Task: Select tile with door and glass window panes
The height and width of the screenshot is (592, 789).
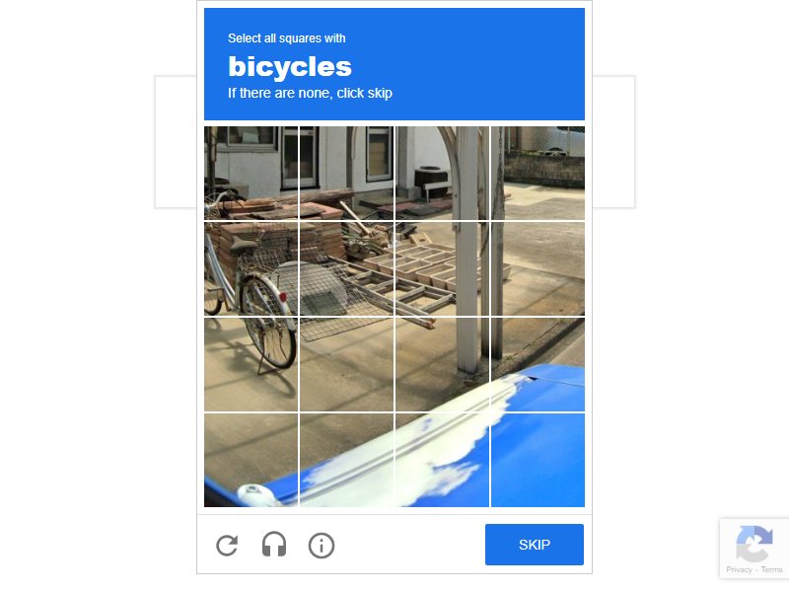Action: pyautogui.click(x=347, y=174)
